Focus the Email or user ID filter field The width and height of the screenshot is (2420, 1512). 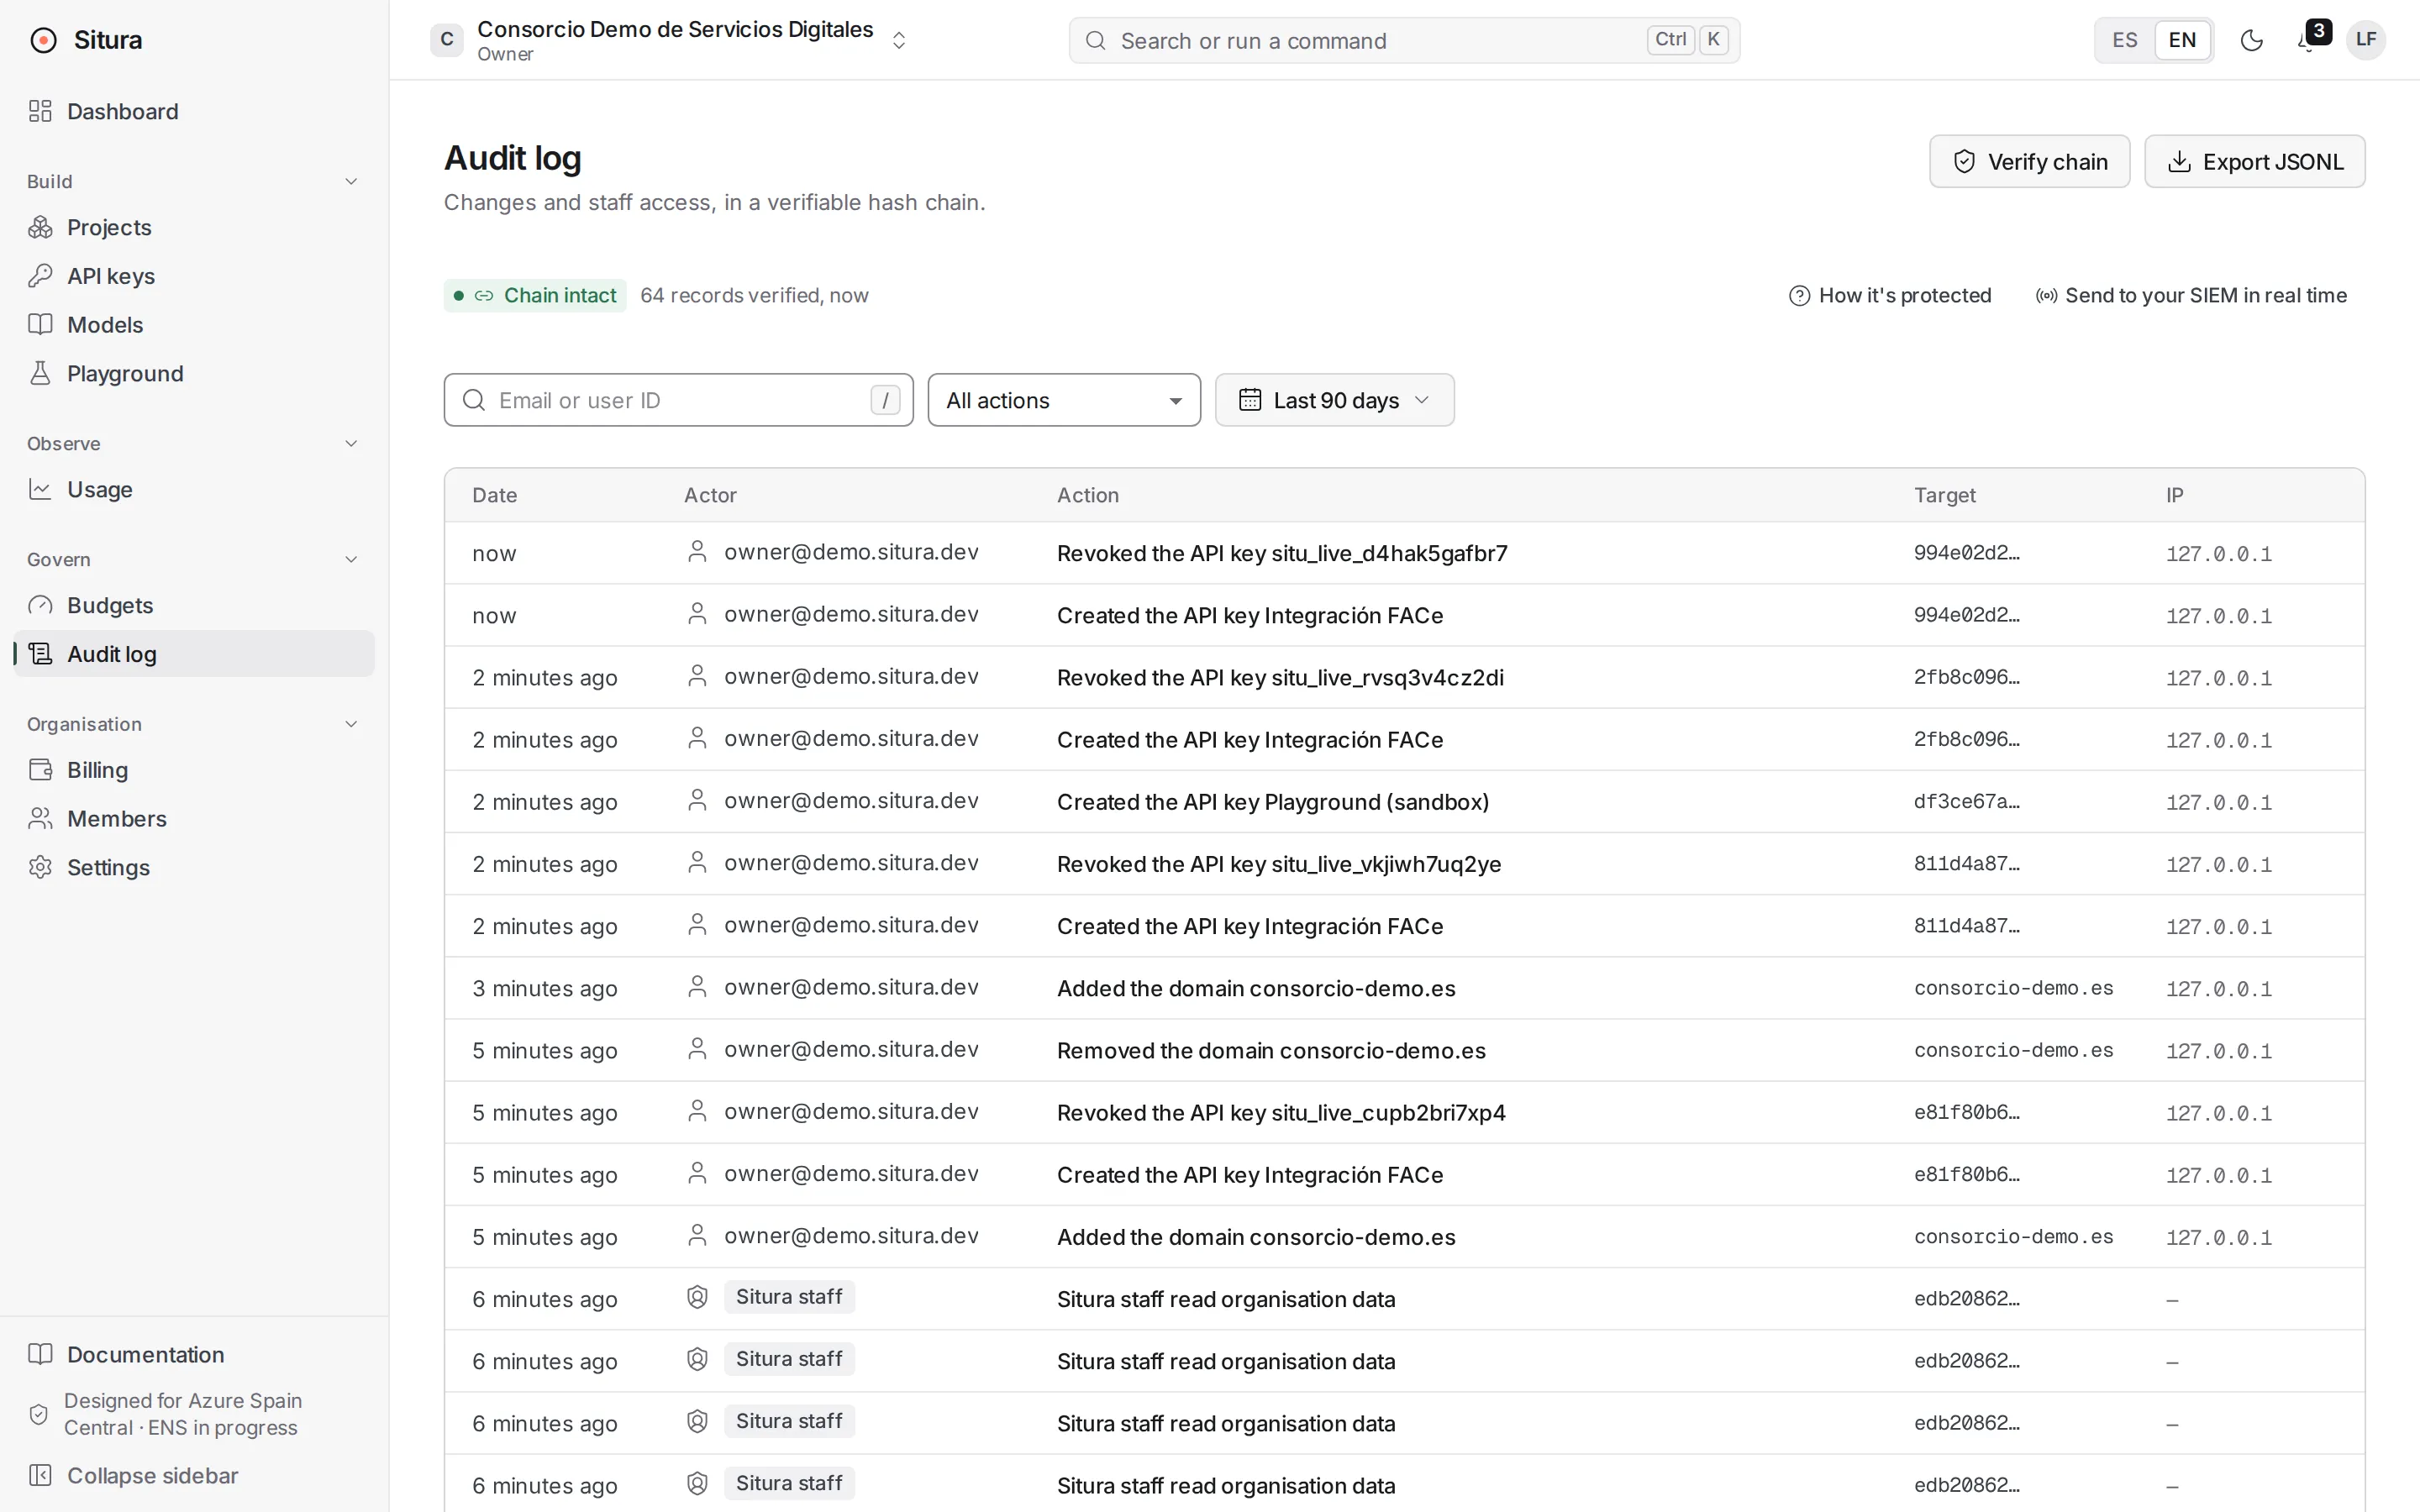pyautogui.click(x=678, y=400)
